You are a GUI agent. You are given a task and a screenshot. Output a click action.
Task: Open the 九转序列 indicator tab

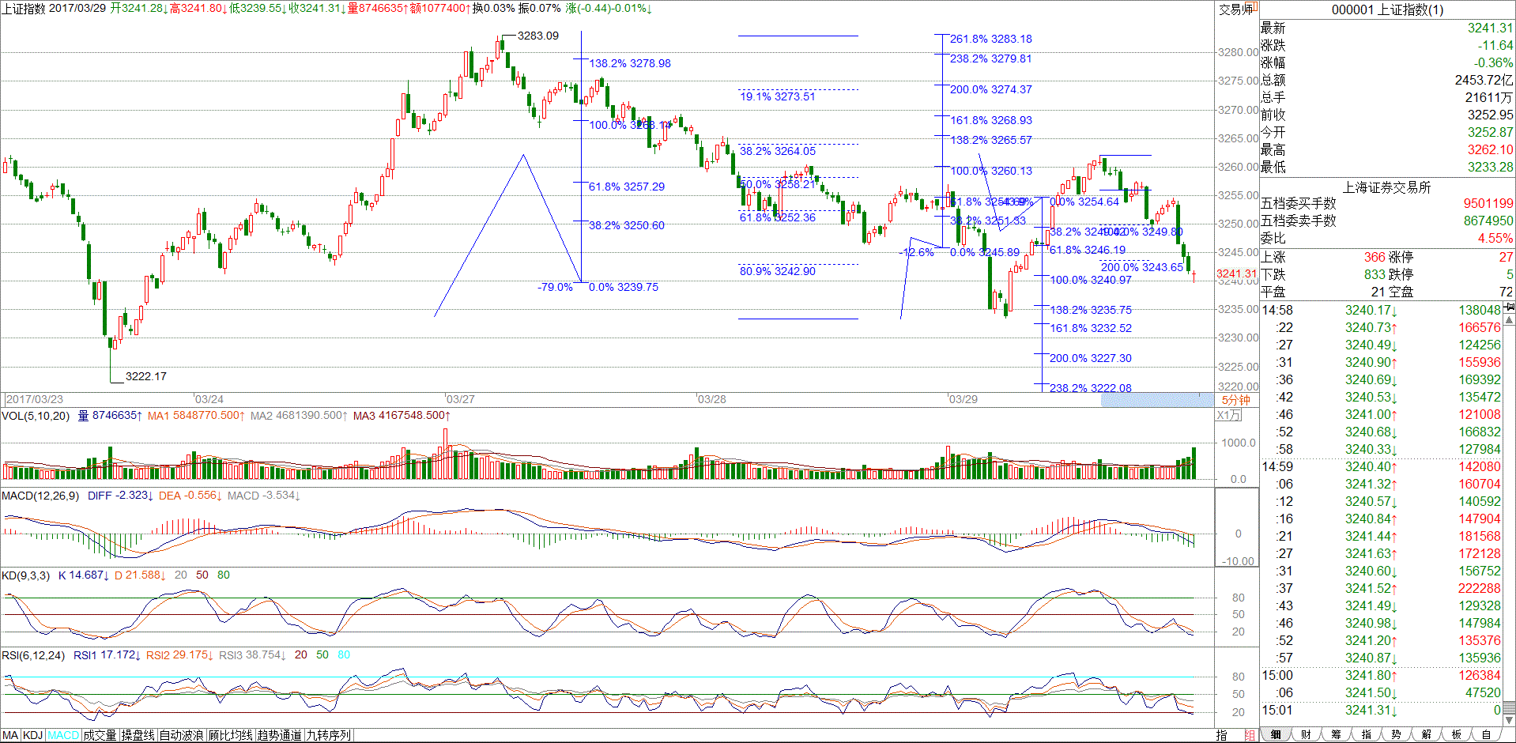329,735
